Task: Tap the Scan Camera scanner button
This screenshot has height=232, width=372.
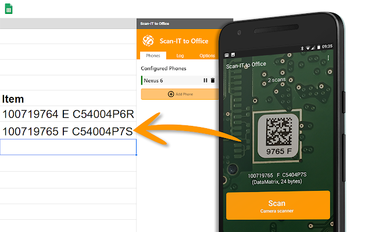Action: point(278,205)
